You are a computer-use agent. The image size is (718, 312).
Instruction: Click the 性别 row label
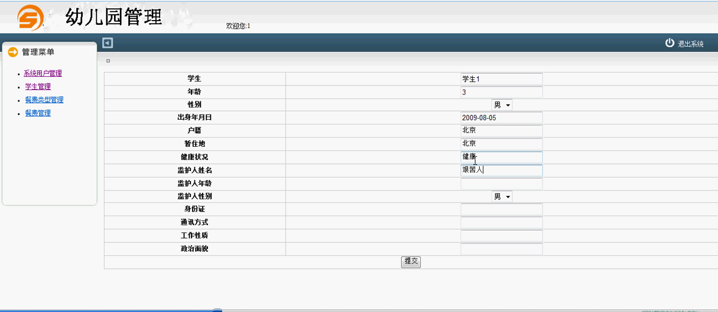[x=194, y=105]
